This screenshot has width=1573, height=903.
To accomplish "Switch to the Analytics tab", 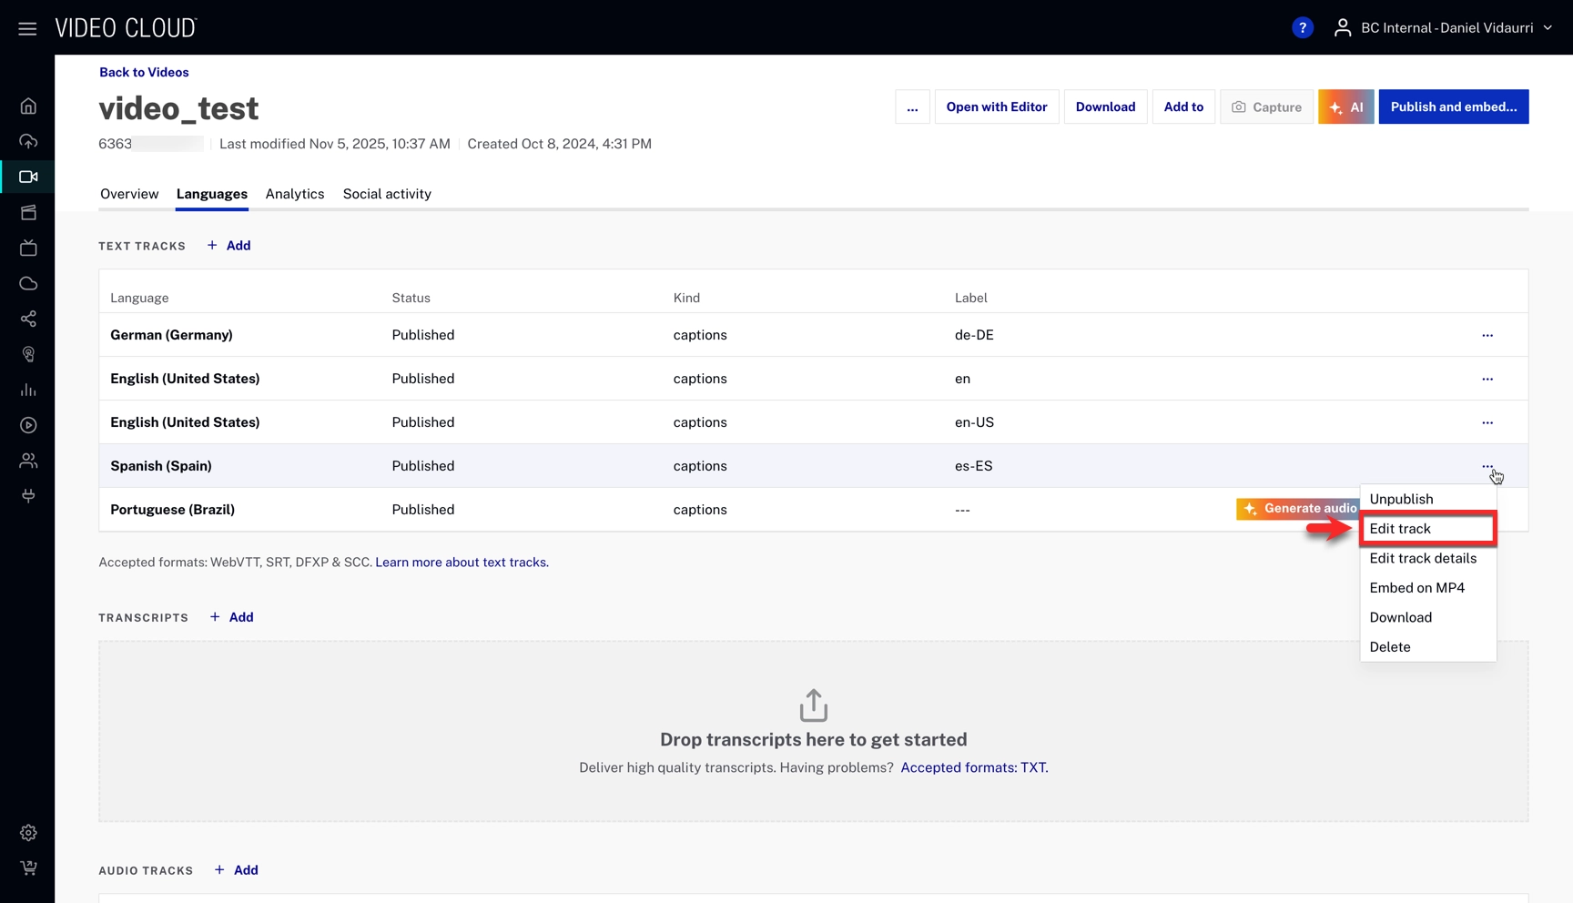I will pyautogui.click(x=294, y=194).
